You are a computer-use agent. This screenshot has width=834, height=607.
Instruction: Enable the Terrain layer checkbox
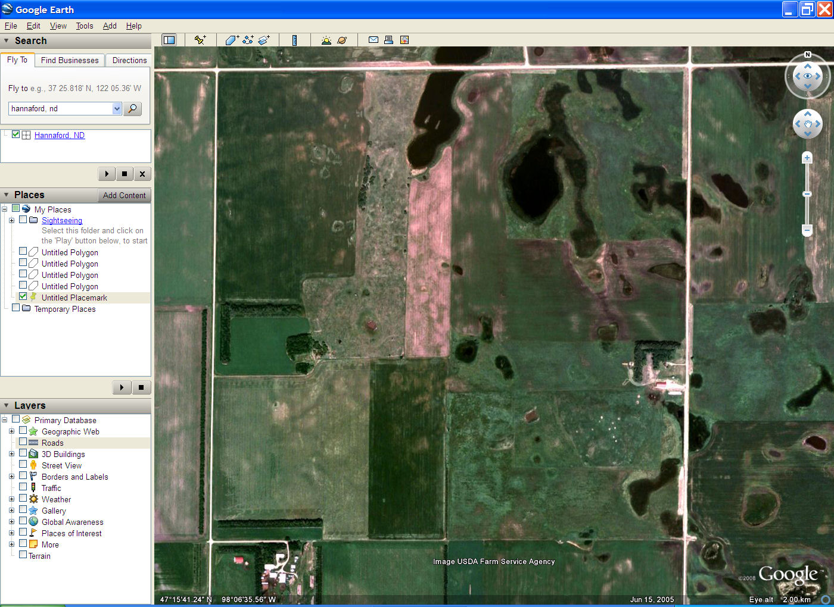(23, 555)
